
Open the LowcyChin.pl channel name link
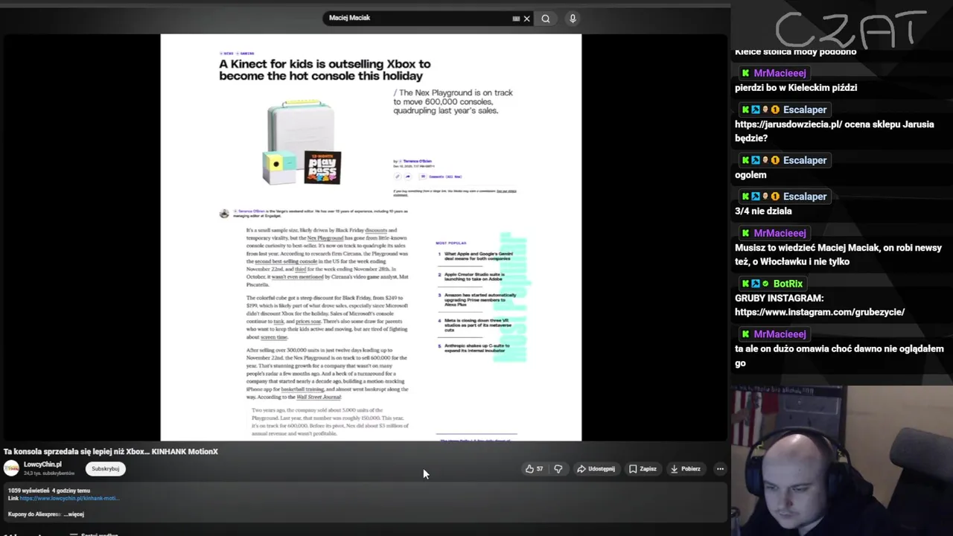pos(42,465)
